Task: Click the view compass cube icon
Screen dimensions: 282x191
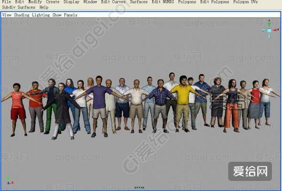Action: pyautogui.click(x=269, y=30)
